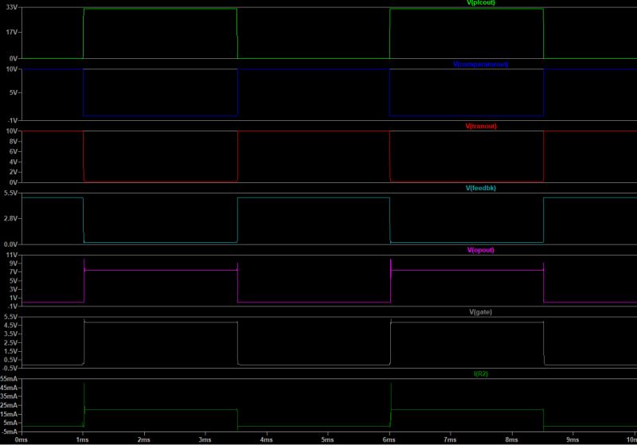The width and height of the screenshot is (637, 445).
Task: Select the green I(R2) trace label
Action: 481,373
